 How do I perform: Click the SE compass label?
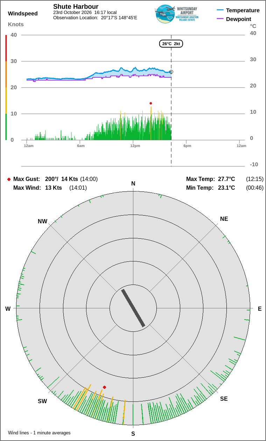(x=224, y=399)
